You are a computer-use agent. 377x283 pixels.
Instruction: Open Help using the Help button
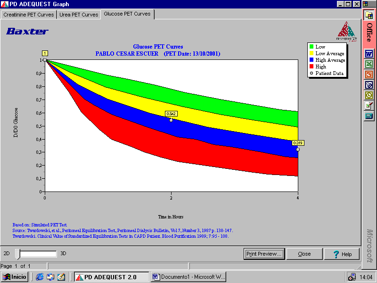click(x=342, y=254)
